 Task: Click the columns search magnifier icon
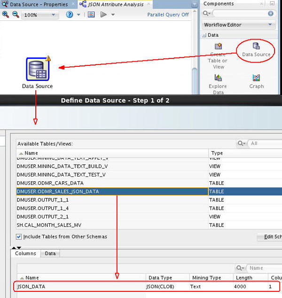(x=240, y=268)
